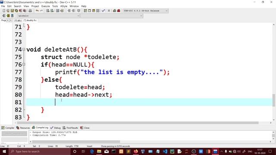Open Firefox from the taskbar
Screen dimensions: 276x155
click(x=135, y=151)
